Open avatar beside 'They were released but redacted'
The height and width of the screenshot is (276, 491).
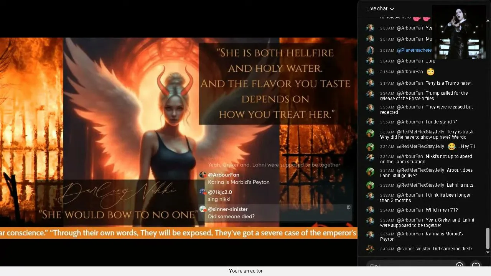pos(370,108)
